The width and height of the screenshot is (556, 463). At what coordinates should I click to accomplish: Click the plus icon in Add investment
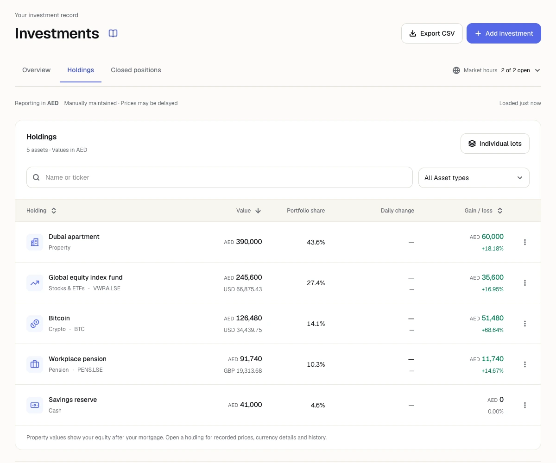pos(478,33)
